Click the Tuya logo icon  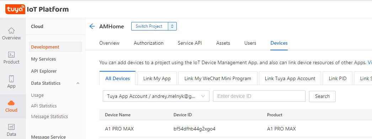pyautogui.click(x=15, y=9)
